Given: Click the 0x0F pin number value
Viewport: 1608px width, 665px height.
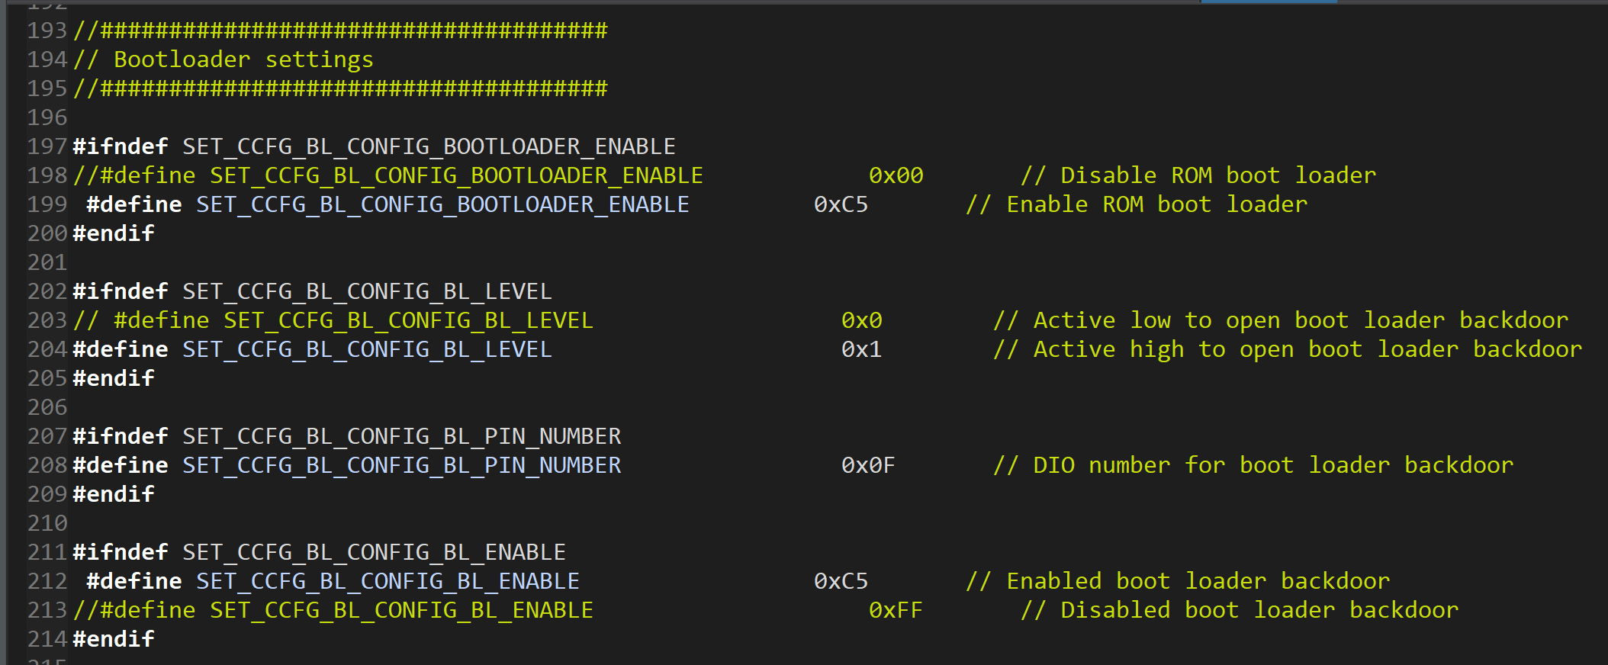Looking at the screenshot, I should click(868, 465).
